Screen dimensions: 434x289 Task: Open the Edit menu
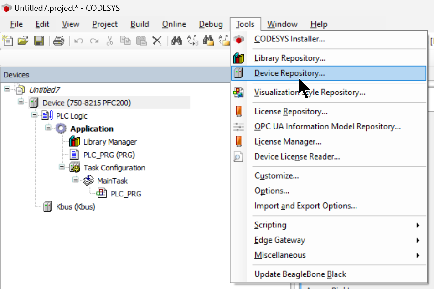click(x=42, y=24)
